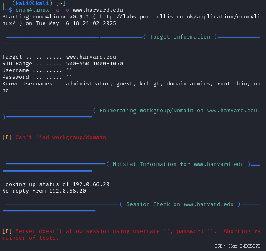Click the 'RID Range' value 500-550,1000-1050
266x251 pixels.
coord(94,64)
